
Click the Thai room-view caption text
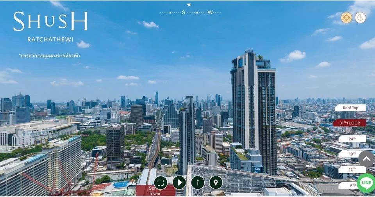[x=49, y=56]
